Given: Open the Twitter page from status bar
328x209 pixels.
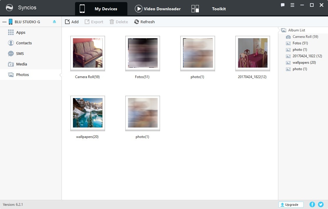Looking at the screenshot, I should tap(321, 204).
